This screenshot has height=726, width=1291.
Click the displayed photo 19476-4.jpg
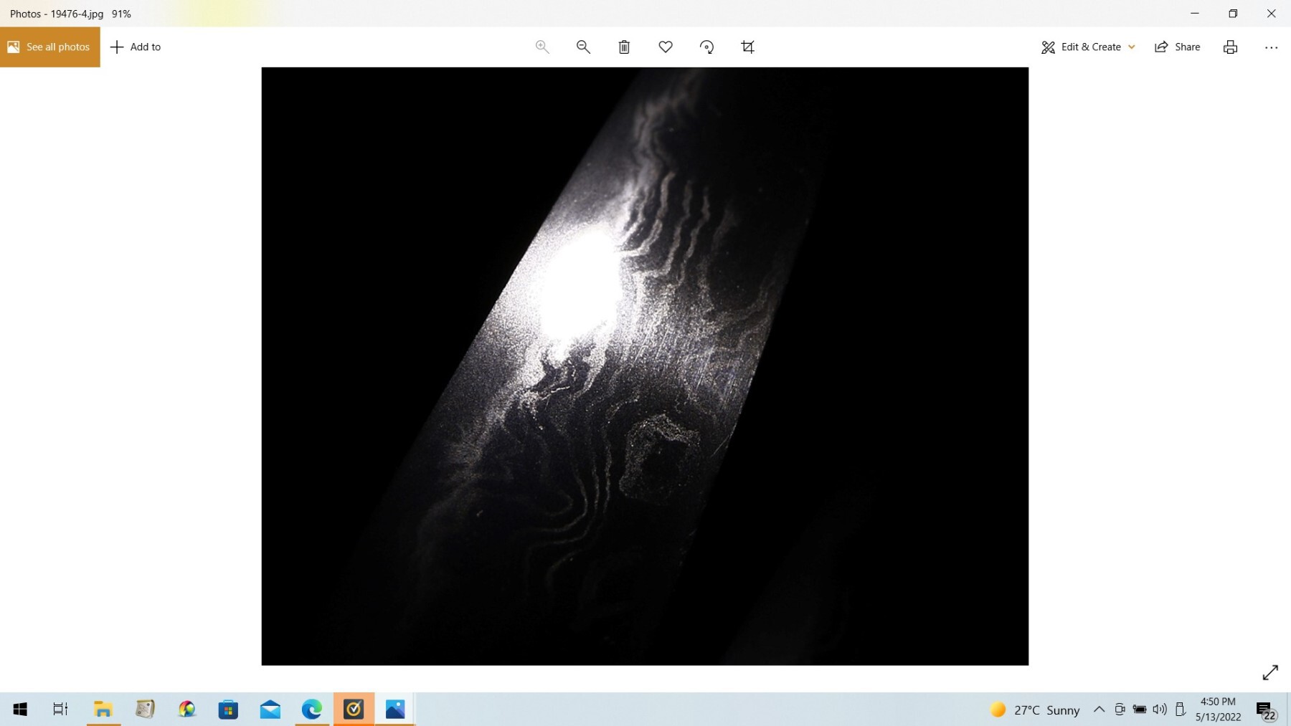[x=645, y=366]
